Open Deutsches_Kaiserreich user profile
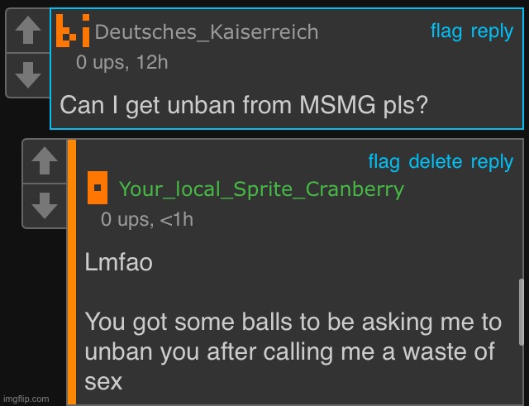Image resolution: width=529 pixels, height=406 pixels. click(x=207, y=32)
